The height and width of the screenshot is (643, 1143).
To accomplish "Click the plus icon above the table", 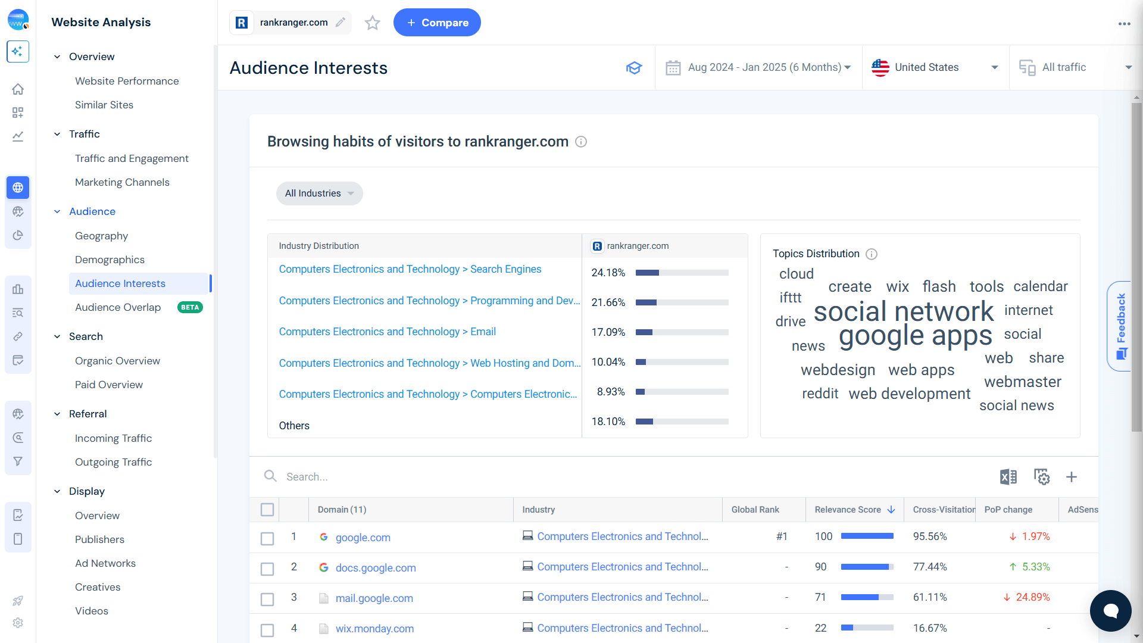I will click(1072, 477).
